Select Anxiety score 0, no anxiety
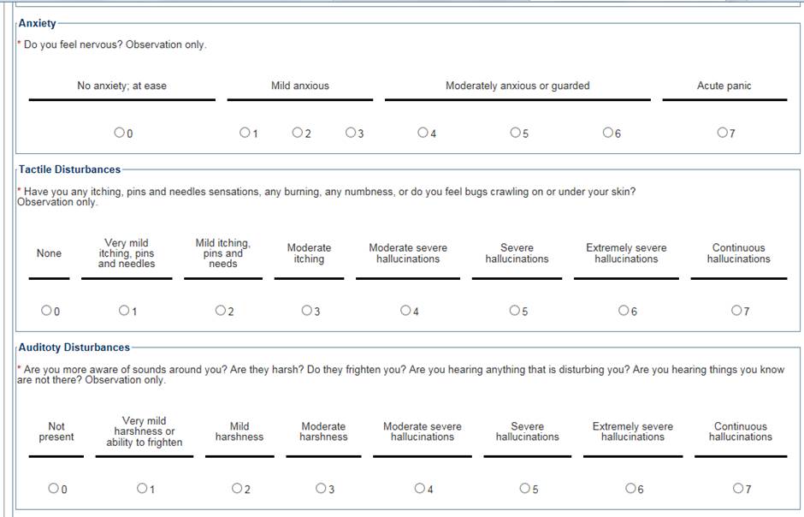Screen dimensions: 804x517 pos(119,133)
